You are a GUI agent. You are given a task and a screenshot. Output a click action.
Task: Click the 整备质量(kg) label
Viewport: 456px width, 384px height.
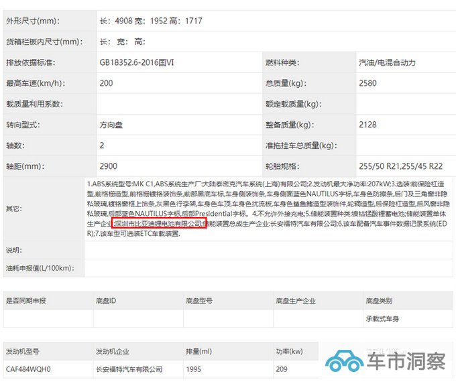pos(290,125)
